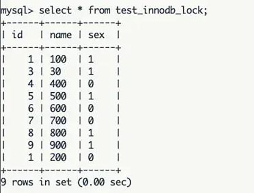Viewport: 254px width, 193px height.
Task: Select the name value 900
Action: [58, 145]
